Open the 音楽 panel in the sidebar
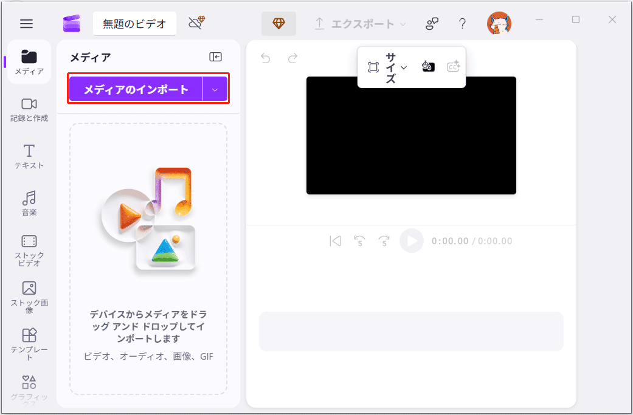Image resolution: width=633 pixels, height=415 pixels. click(28, 202)
